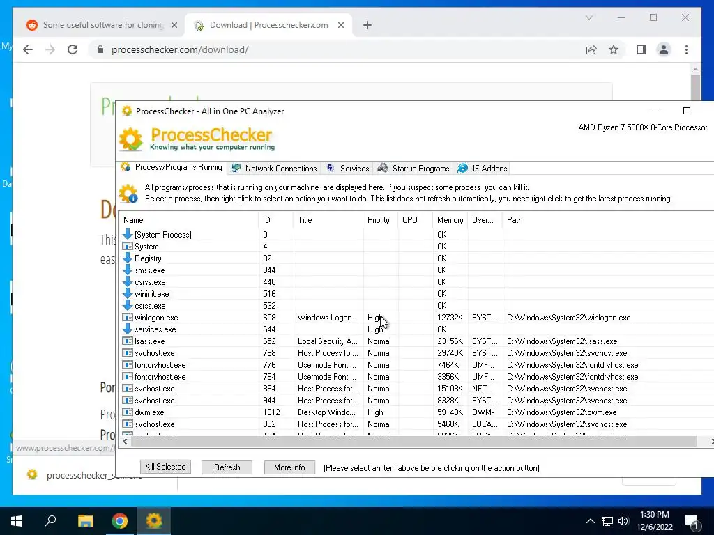Bookmark this page with the star icon

(614, 49)
